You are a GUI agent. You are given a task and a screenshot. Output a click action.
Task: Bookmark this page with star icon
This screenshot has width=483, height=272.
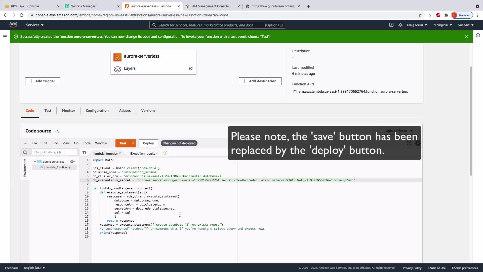(x=420, y=15)
